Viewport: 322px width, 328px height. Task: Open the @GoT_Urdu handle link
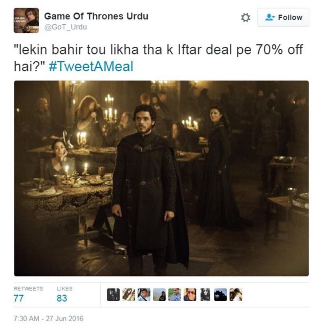[65, 27]
